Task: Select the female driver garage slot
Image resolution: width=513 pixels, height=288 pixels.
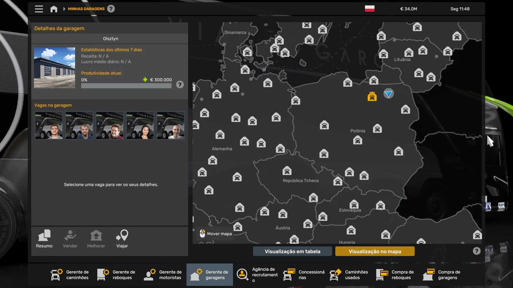Action: pos(140,125)
